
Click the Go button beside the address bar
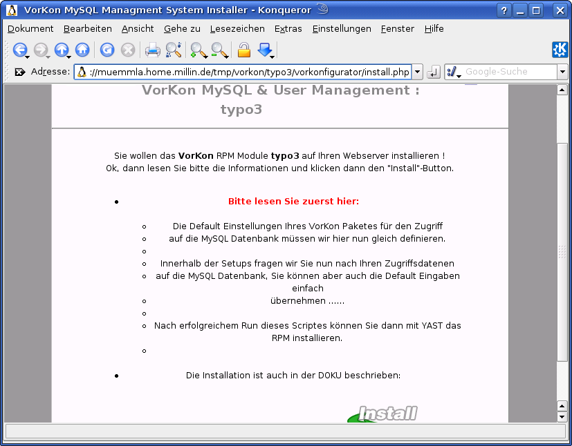click(434, 72)
